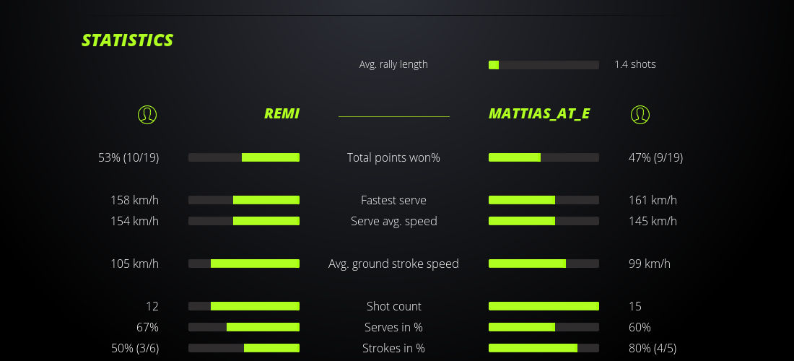Click MATTIAS_AT_E's player profile icon
This screenshot has height=361, width=794.
tap(640, 114)
